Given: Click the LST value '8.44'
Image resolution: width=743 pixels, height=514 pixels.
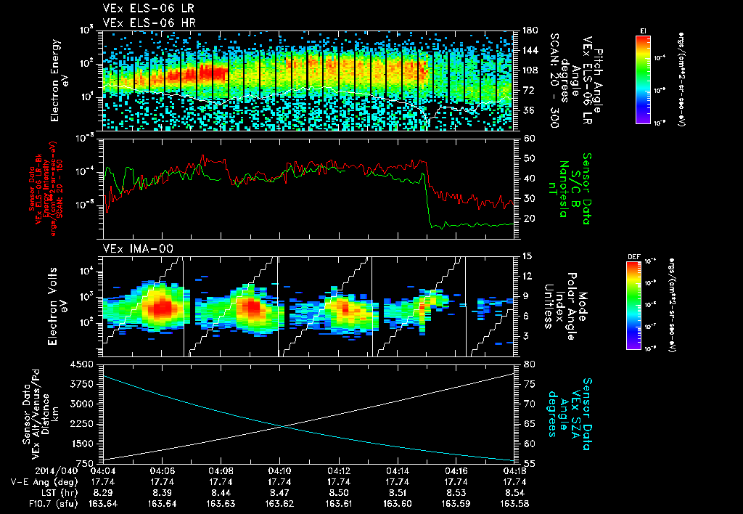Looking at the screenshot, I should point(221,493).
